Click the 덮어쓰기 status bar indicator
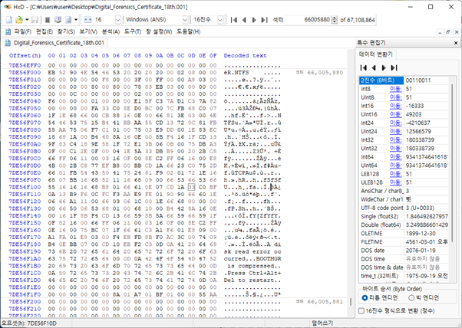This screenshot has width=462, height=328. coord(322,323)
